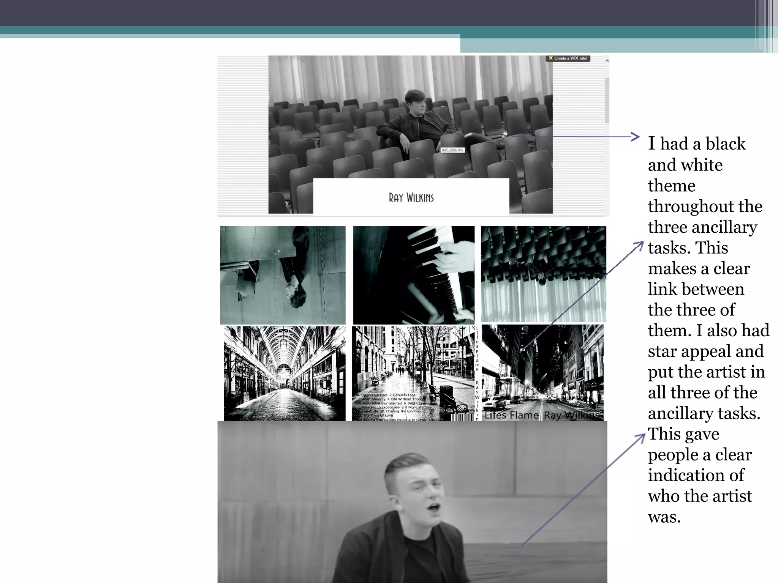Viewport: 778px width, 583px height.
Task: Click the IMG_9986.JPG tooltip label
Action: pyautogui.click(x=452, y=150)
